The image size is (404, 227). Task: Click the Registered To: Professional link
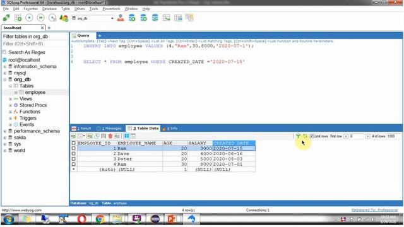374,210
